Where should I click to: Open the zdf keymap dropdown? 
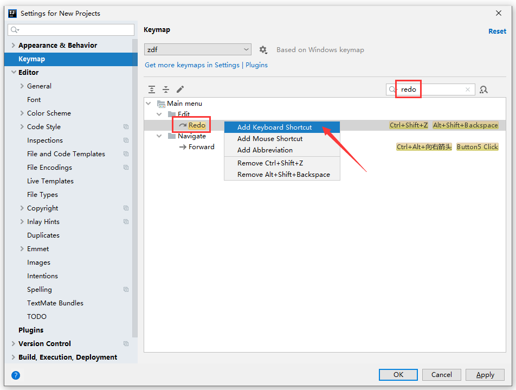click(198, 49)
